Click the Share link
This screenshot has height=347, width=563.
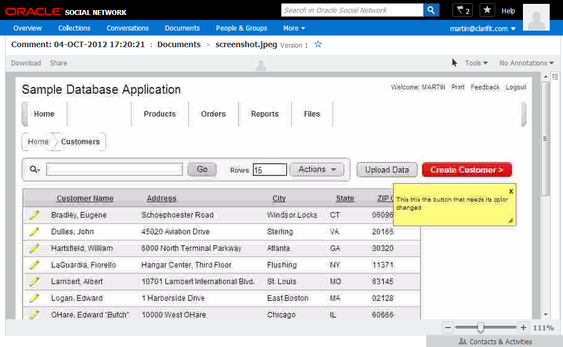(58, 63)
